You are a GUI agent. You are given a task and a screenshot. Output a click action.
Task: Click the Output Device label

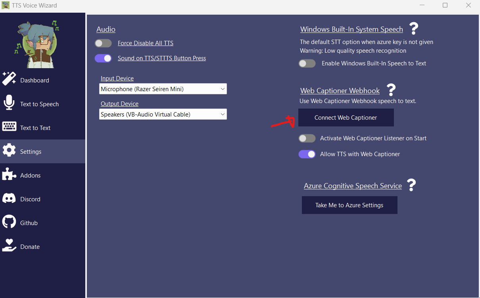tap(119, 104)
